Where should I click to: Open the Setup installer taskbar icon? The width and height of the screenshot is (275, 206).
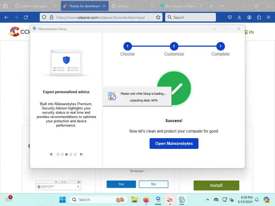click(x=182, y=200)
